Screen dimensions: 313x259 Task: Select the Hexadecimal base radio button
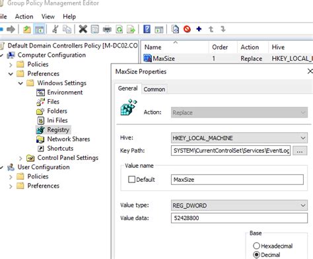pos(256,246)
